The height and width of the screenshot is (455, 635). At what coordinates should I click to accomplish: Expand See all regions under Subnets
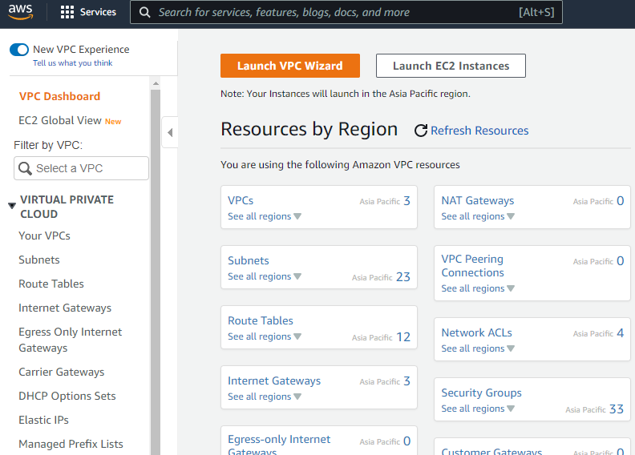(x=265, y=276)
